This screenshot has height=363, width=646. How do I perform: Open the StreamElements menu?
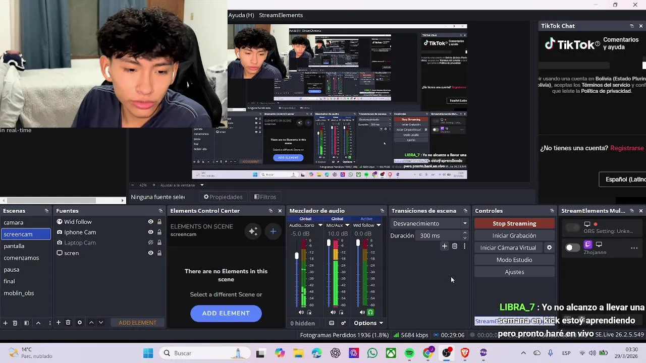tap(281, 15)
